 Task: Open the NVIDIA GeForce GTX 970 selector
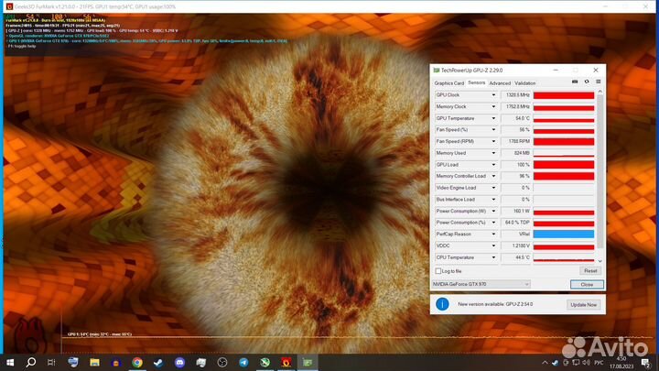[x=481, y=284]
